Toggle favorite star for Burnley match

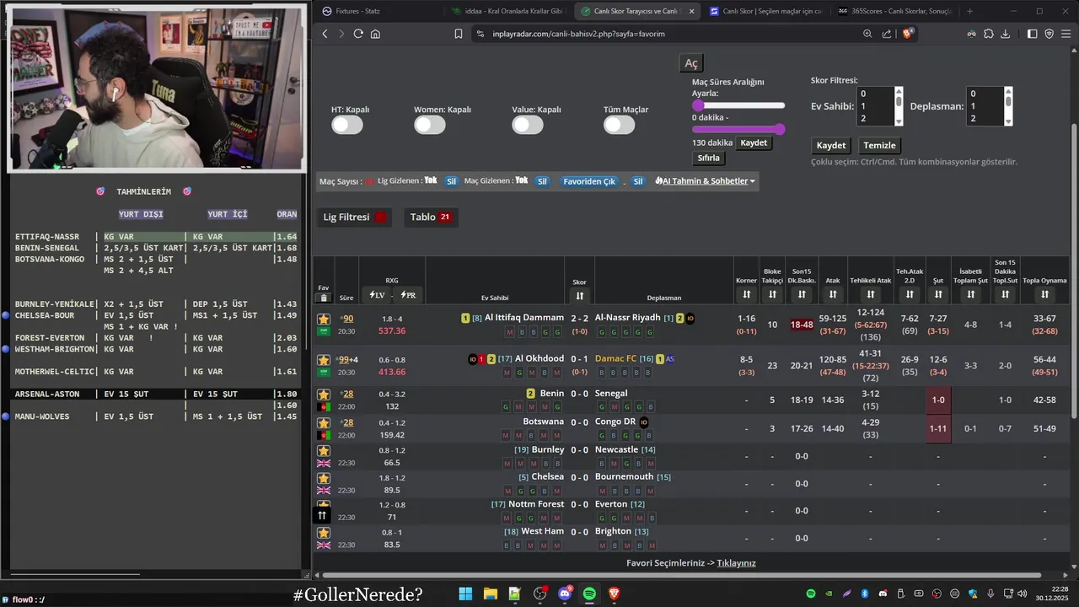point(324,451)
